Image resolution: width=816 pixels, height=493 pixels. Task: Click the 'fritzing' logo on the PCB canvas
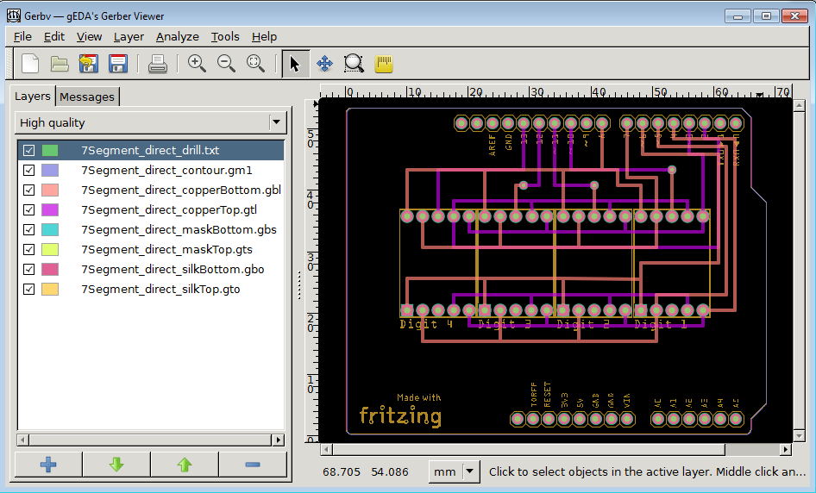pos(400,415)
